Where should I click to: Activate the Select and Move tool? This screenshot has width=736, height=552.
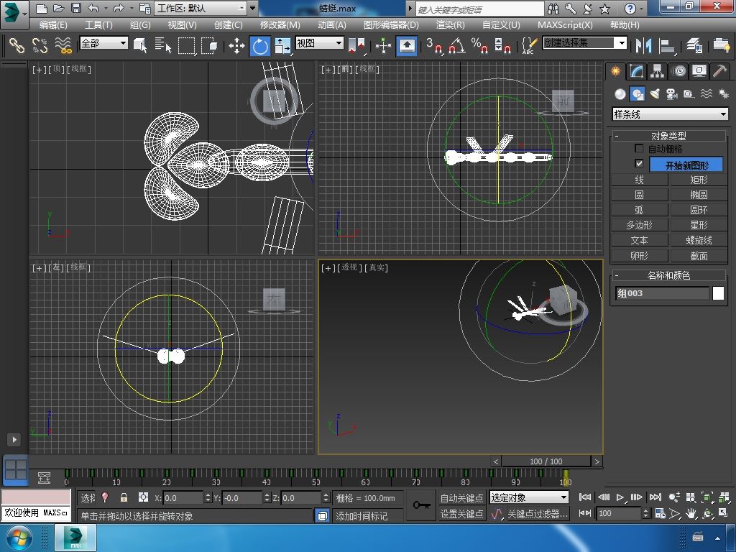pyautogui.click(x=236, y=46)
